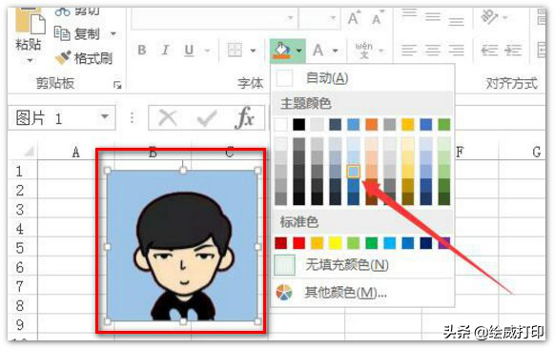Viewport: 554px width, 349px height.
Task: Choose No Fill (无填充颜色)
Action: (361, 264)
